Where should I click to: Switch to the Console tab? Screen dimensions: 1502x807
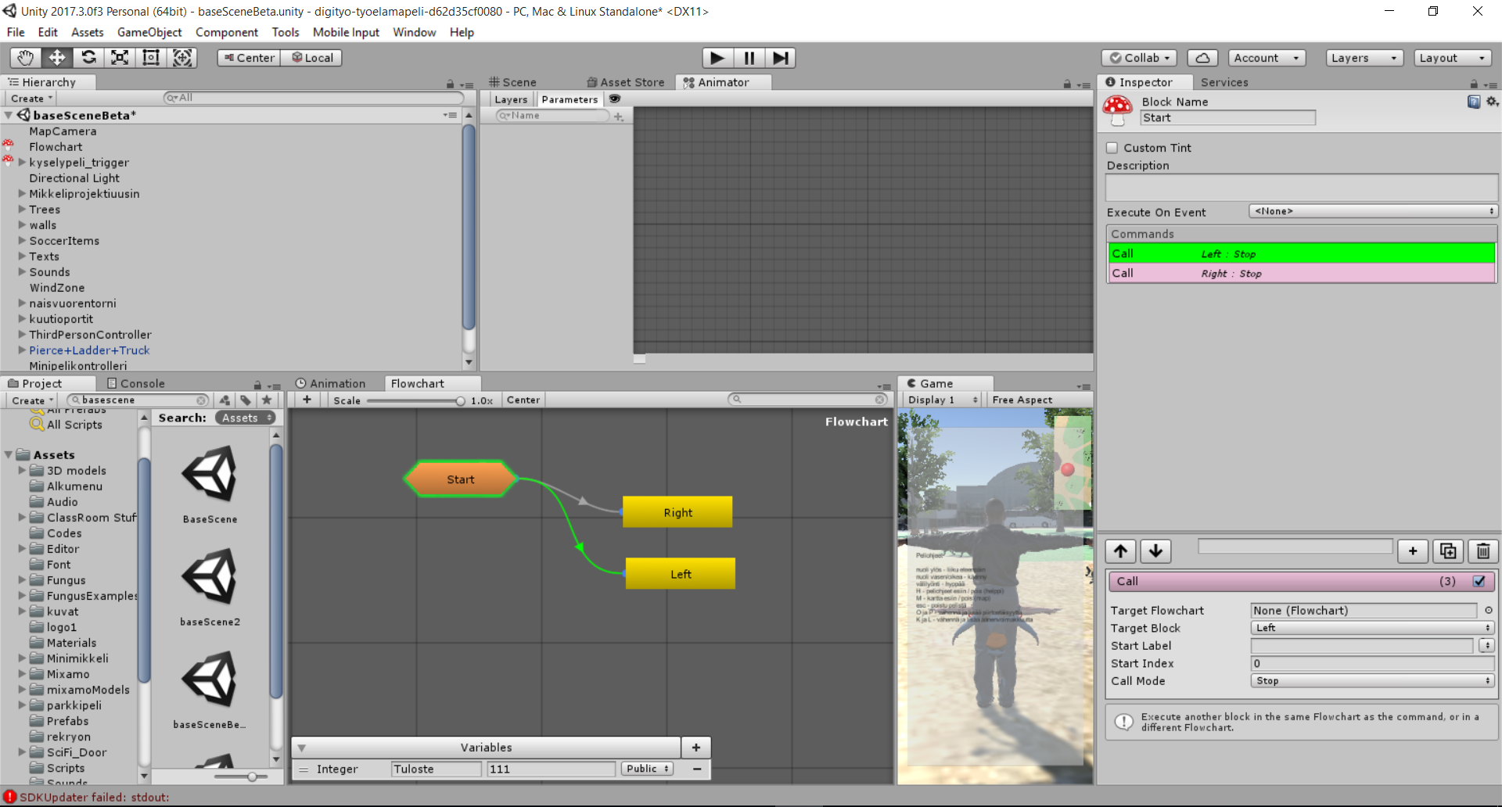tap(135, 384)
